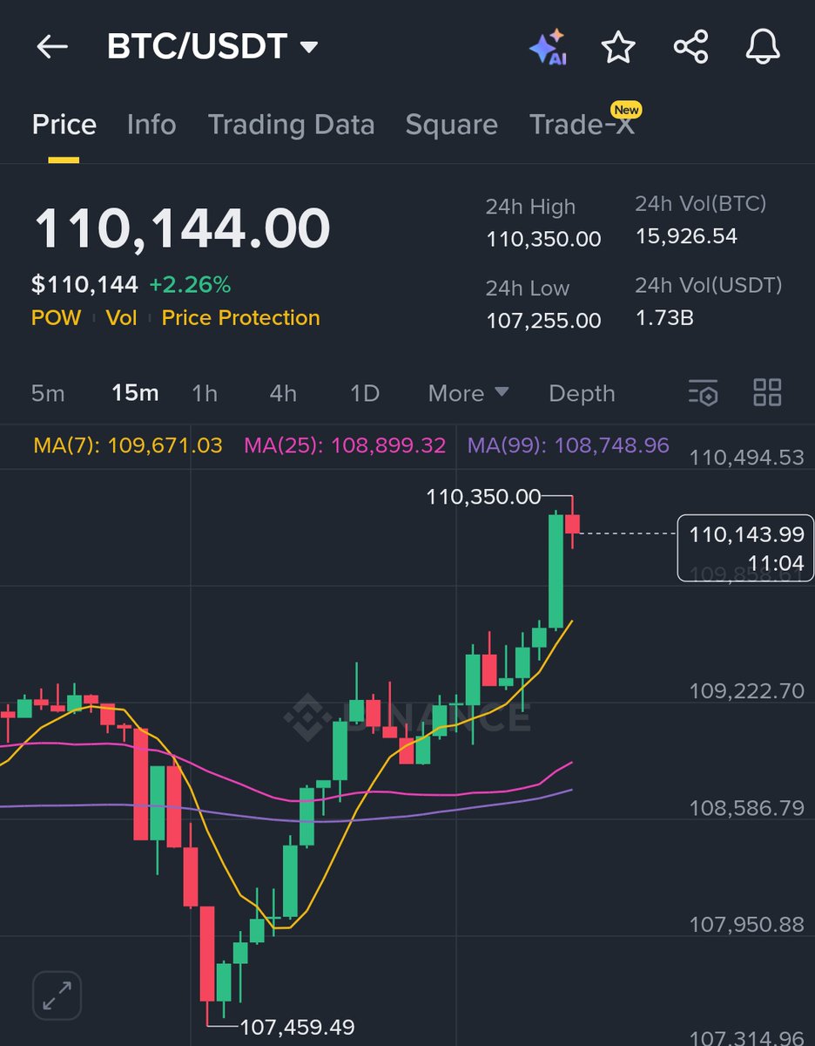Open the POW label link
The image size is (815, 1046).
tap(56, 317)
